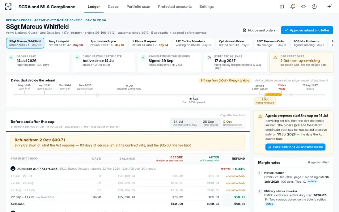
Task: Select the A1C Carlos Mendoza case card
Action: [x=194, y=43]
